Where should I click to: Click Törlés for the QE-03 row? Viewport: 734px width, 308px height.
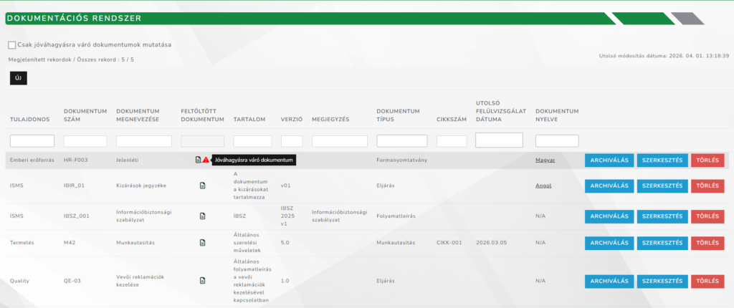pos(707,281)
